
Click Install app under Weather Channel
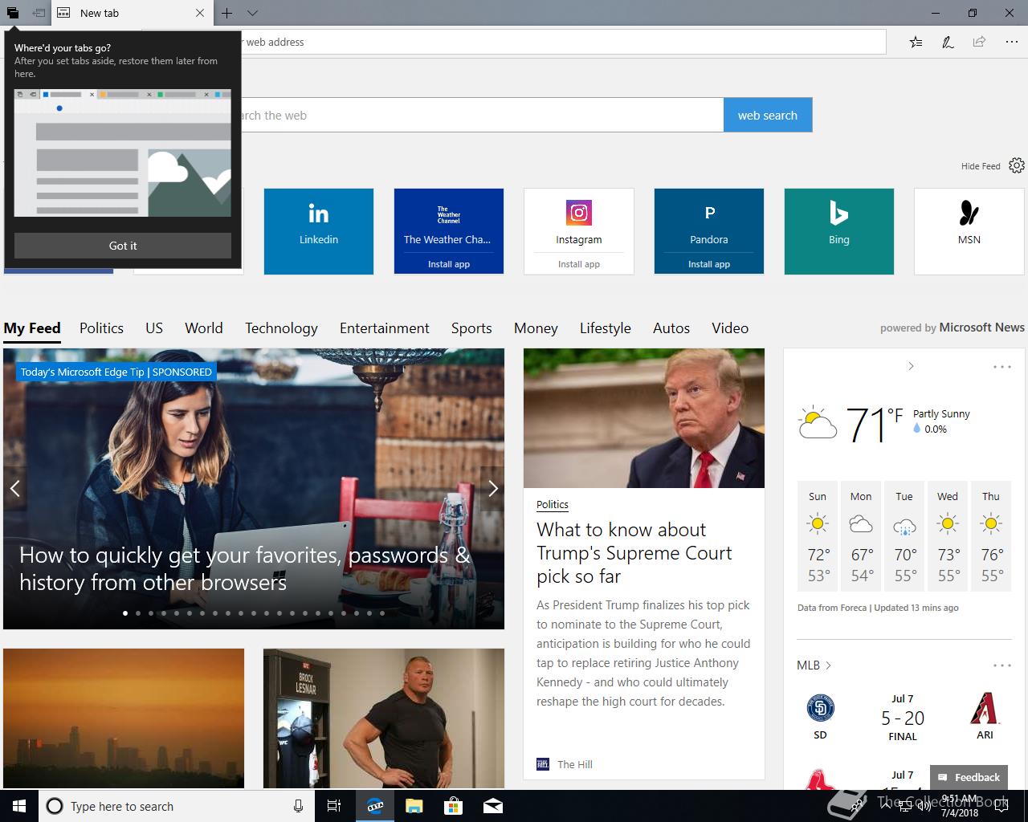[449, 264]
